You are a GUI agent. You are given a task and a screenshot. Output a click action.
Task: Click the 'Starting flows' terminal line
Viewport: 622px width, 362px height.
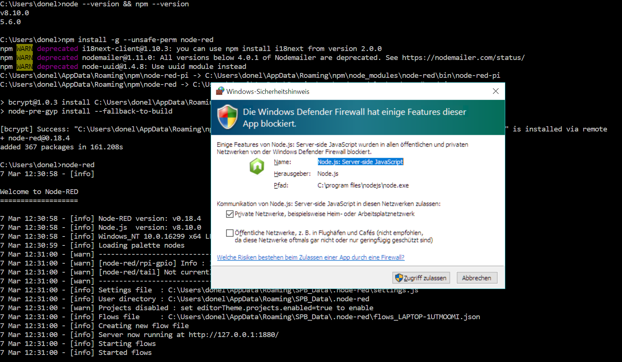coord(78,344)
